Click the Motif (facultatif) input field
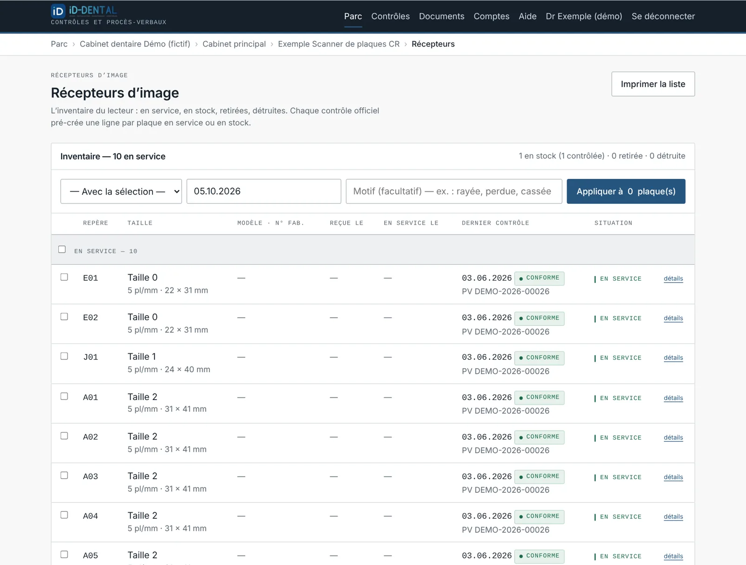Screen dimensions: 746x565 [x=454, y=191]
